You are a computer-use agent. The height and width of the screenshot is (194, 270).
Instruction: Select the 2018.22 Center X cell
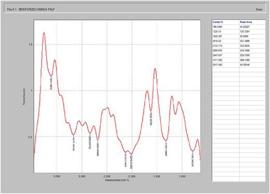tap(226, 41)
